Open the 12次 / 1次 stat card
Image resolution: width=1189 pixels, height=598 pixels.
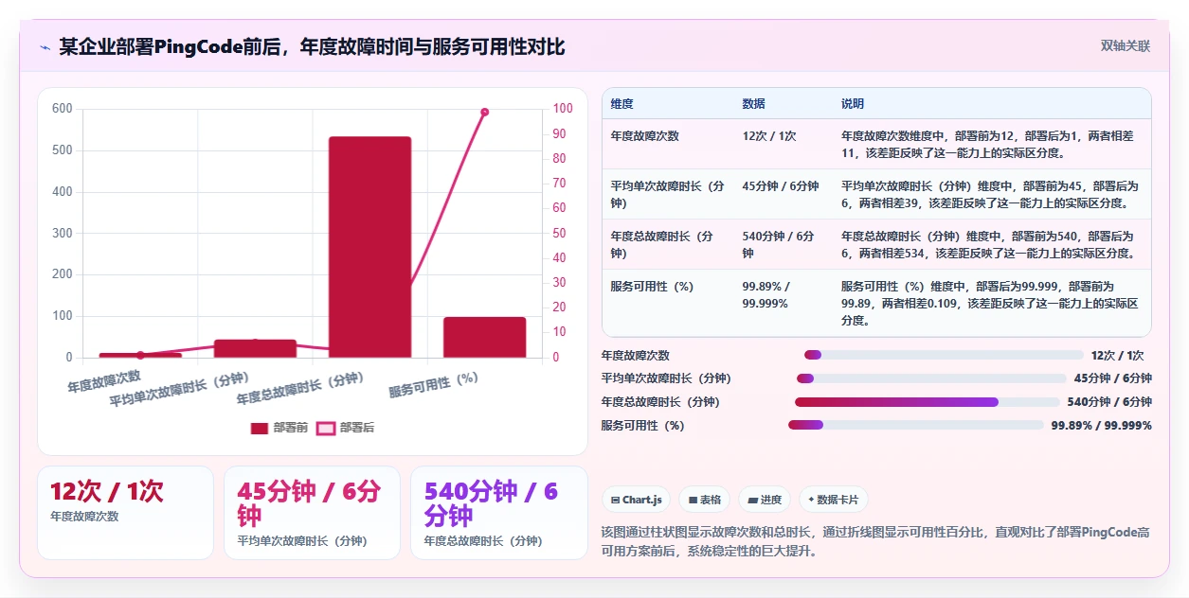[x=125, y=512]
